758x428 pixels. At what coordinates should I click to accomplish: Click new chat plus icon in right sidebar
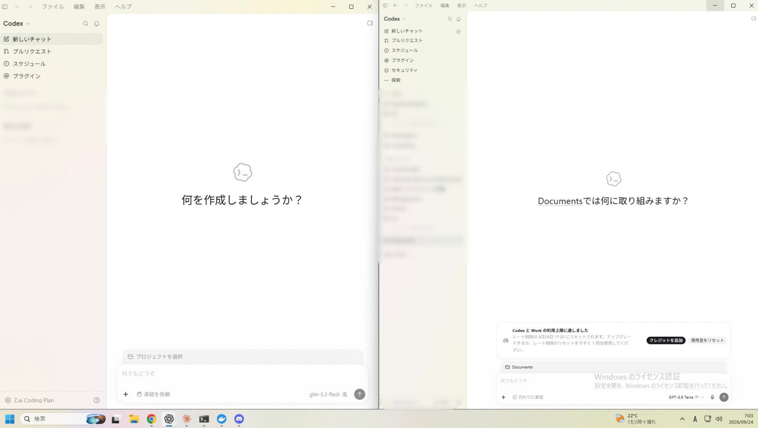[459, 31]
